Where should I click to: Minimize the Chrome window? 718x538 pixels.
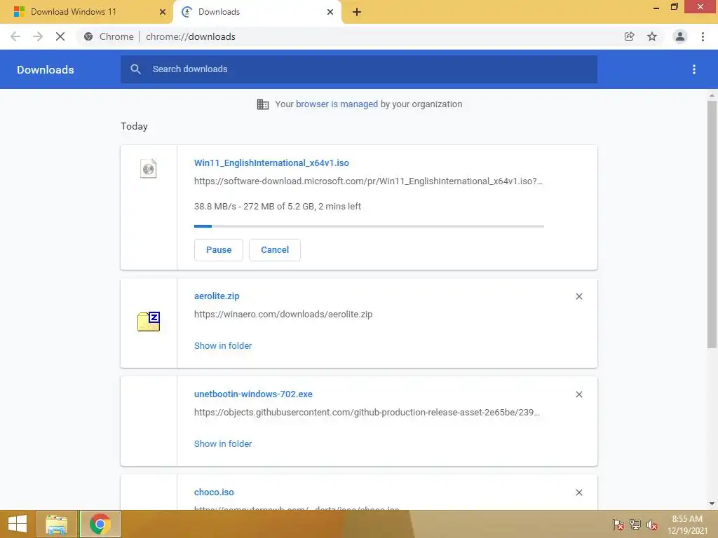pos(656,7)
